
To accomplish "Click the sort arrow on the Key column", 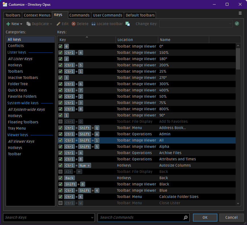I will click(x=87, y=37).
